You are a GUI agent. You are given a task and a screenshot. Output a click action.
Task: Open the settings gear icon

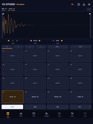pos(89,4)
